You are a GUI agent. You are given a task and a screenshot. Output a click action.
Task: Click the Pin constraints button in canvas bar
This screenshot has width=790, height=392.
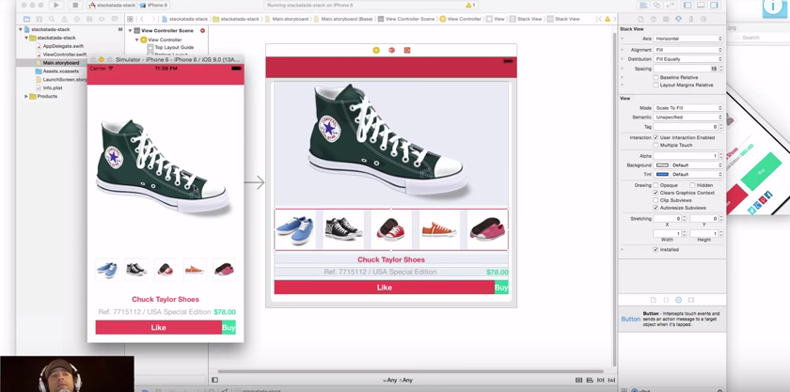coord(601,380)
